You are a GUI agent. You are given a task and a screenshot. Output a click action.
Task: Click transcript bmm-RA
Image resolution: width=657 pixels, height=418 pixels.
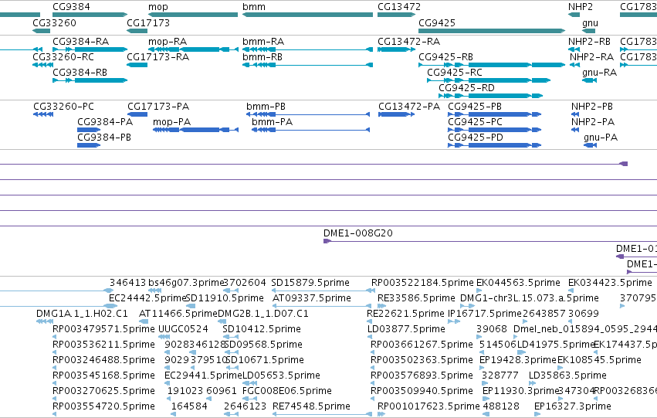[307, 49]
